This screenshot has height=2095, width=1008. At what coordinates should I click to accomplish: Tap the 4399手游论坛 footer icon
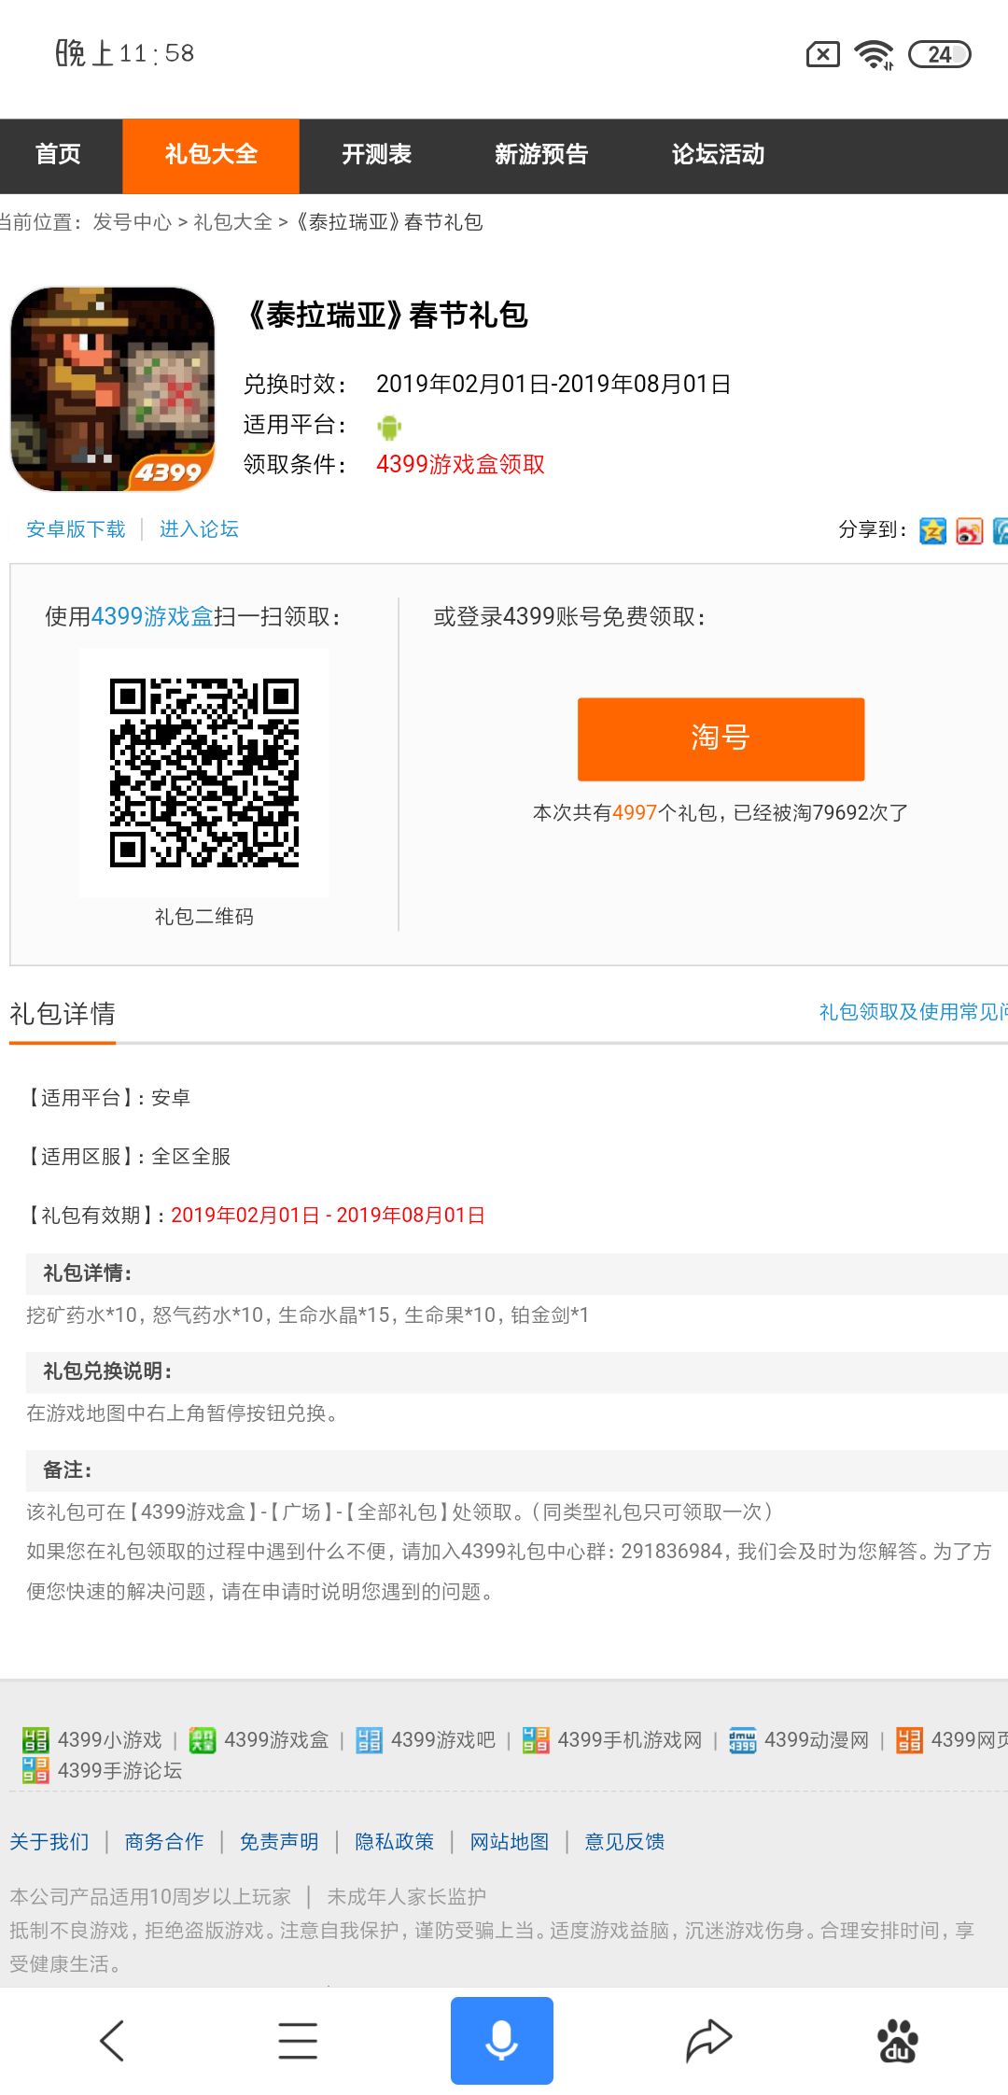pos(35,1770)
